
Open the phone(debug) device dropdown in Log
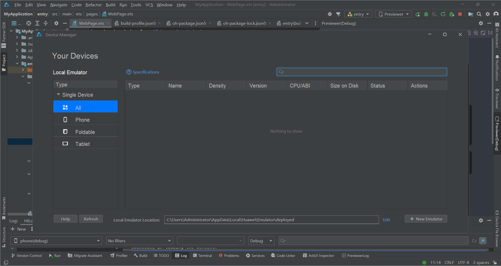[x=56, y=241]
